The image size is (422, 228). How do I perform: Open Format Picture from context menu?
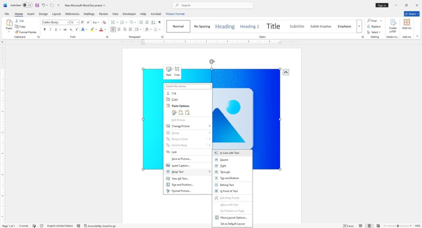point(188,191)
